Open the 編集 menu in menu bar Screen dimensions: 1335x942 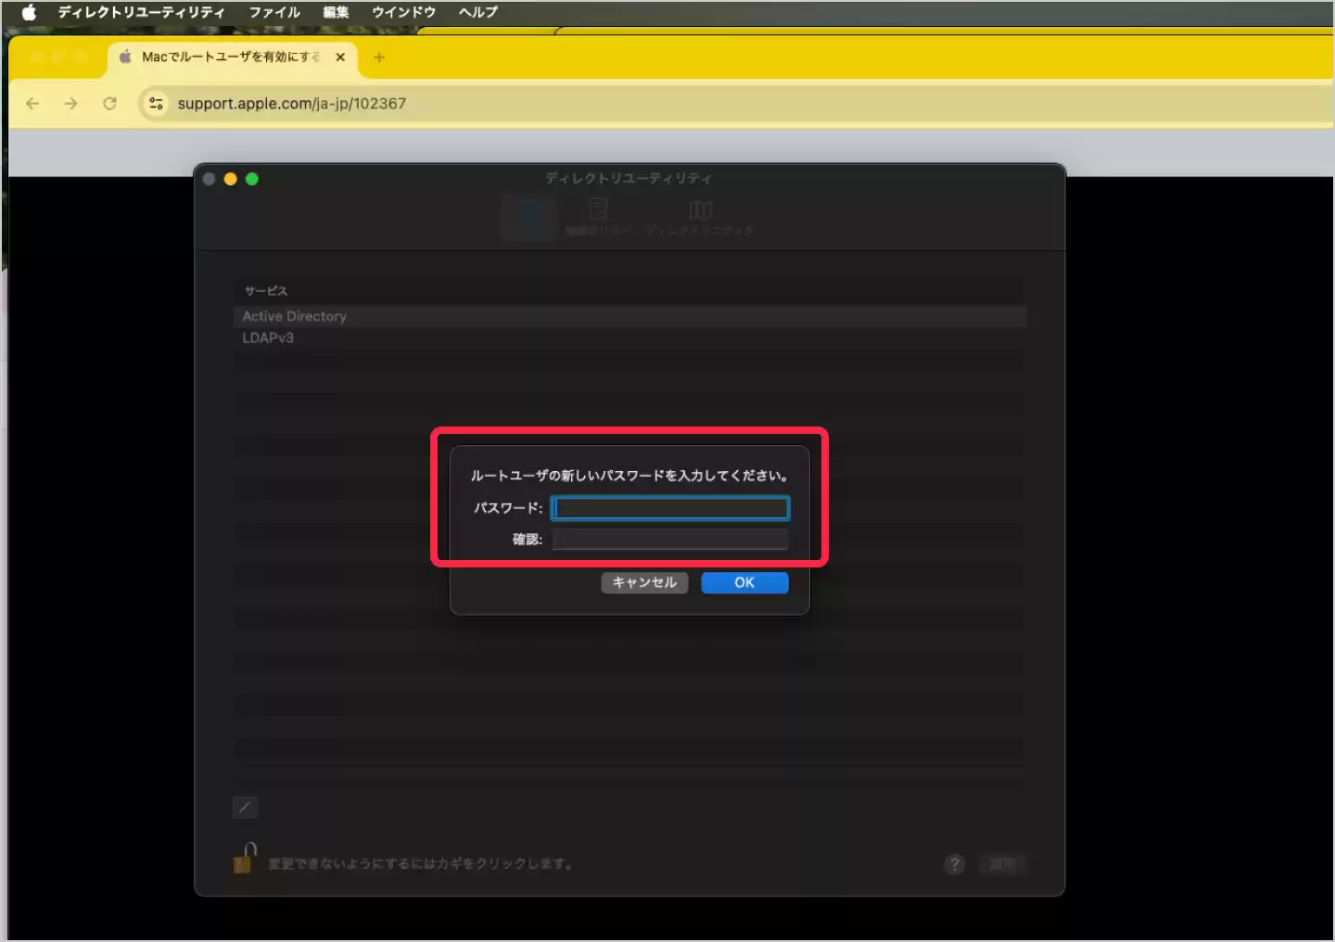[336, 12]
